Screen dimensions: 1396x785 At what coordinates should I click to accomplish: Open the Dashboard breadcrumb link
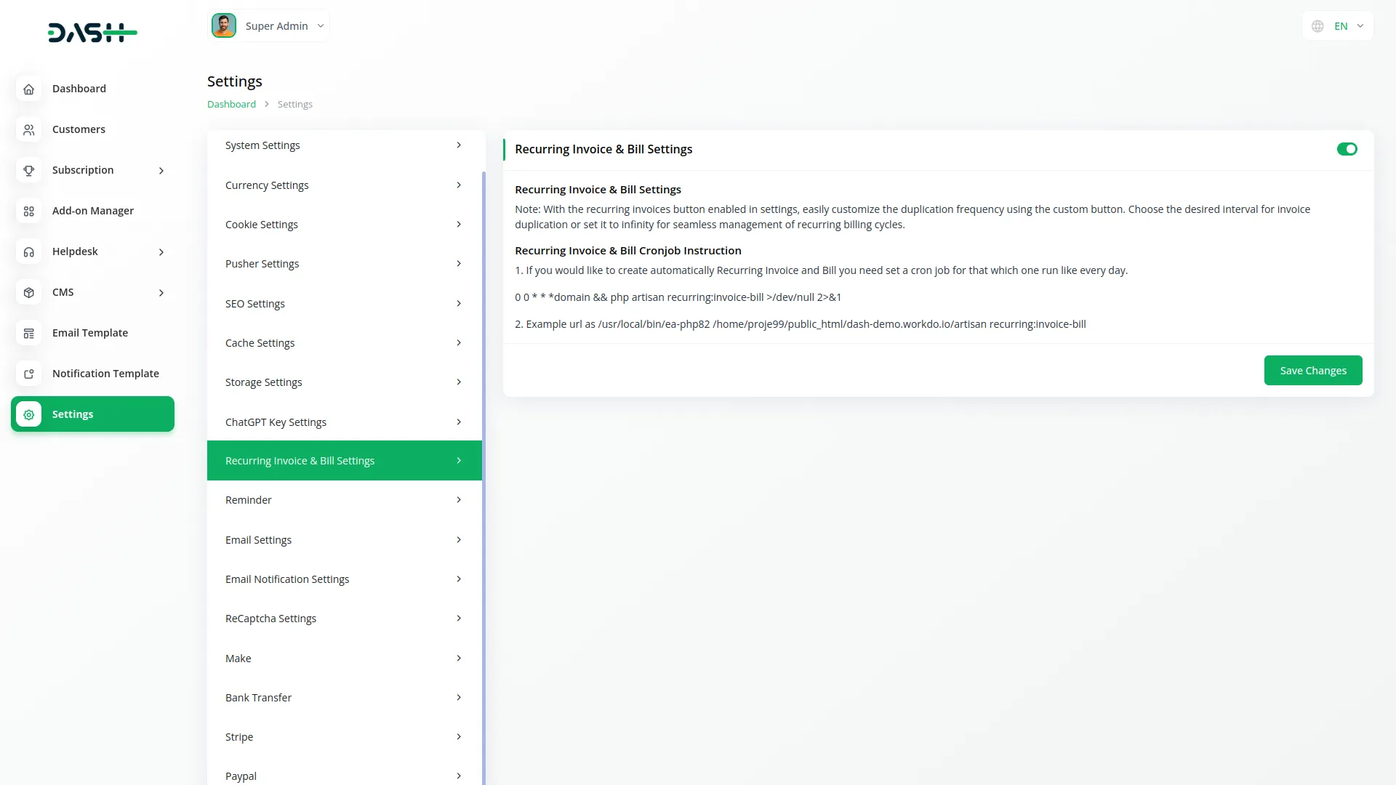[231, 104]
